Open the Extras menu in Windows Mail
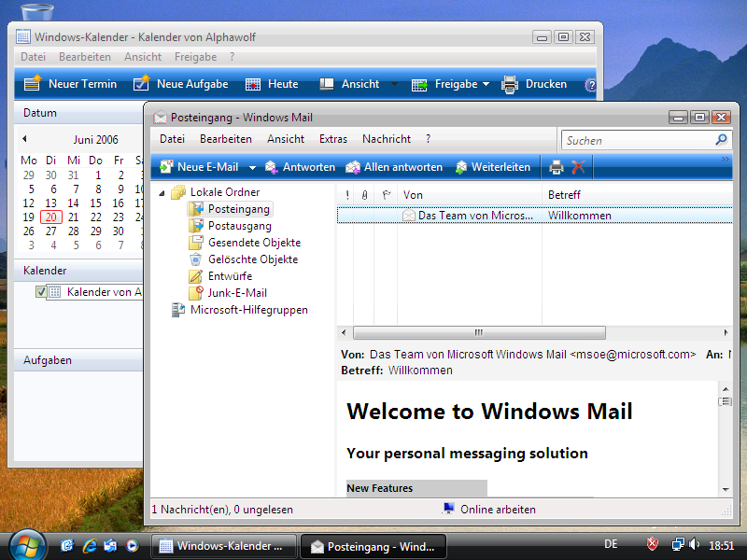Viewport: 747px width, 560px height. tap(332, 139)
